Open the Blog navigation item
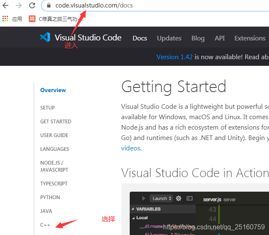This screenshot has height=235, width=269. [198, 38]
